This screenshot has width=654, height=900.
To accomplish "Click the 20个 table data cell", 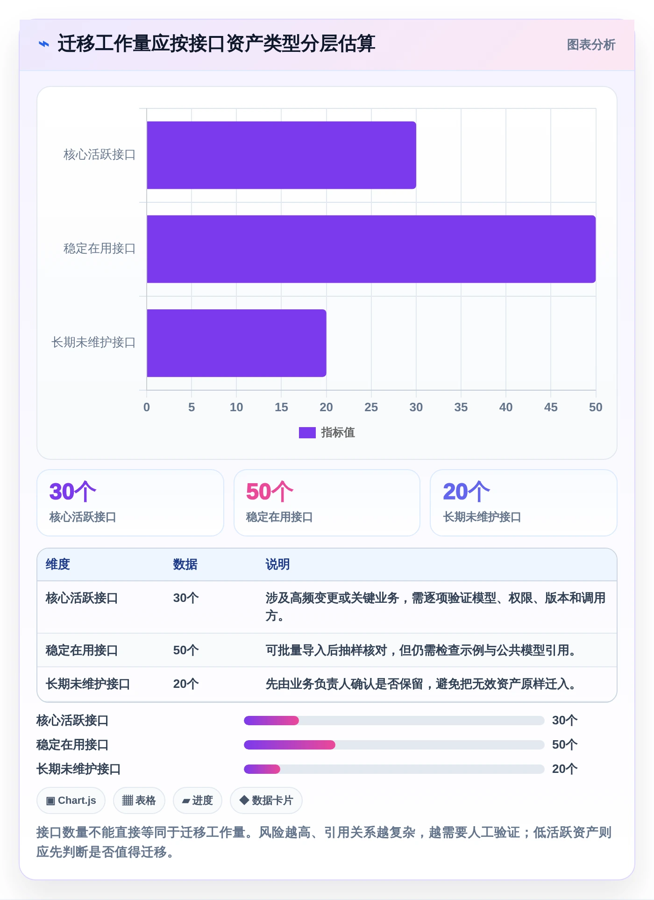I will pos(186,684).
